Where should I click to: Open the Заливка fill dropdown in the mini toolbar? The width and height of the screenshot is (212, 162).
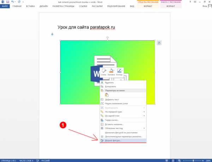pyautogui.click(x=111, y=72)
